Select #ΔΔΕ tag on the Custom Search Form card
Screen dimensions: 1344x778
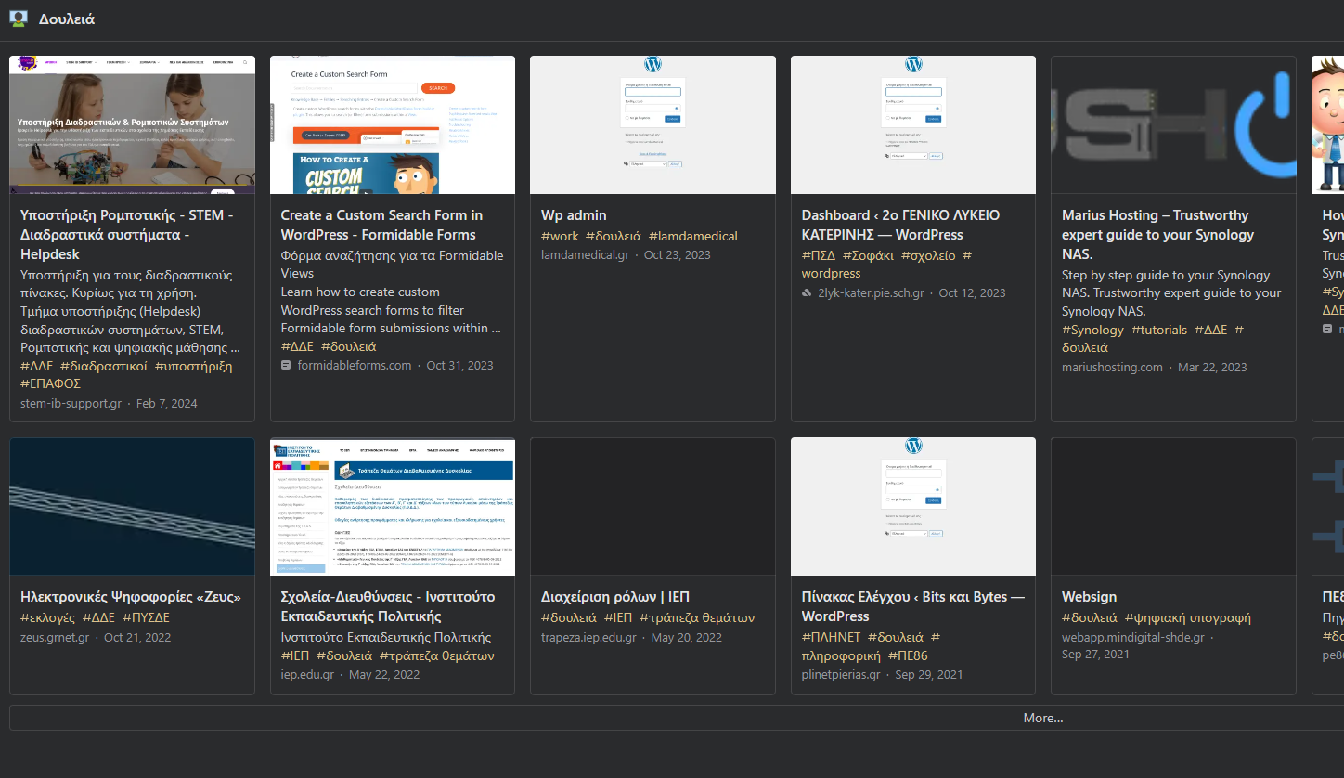click(297, 346)
